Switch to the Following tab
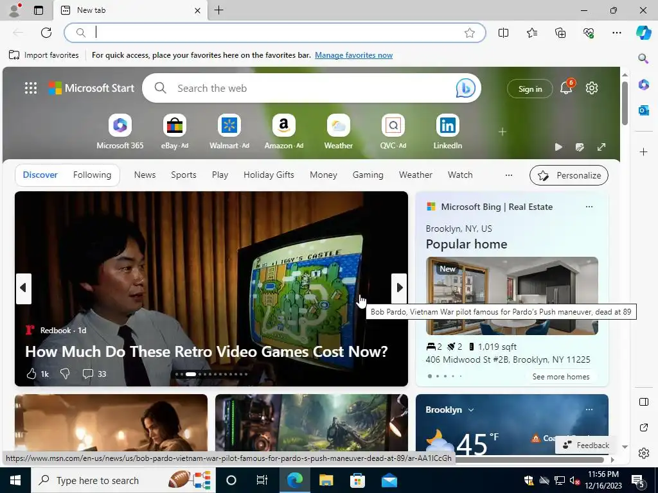The height and width of the screenshot is (493, 658). (92, 175)
